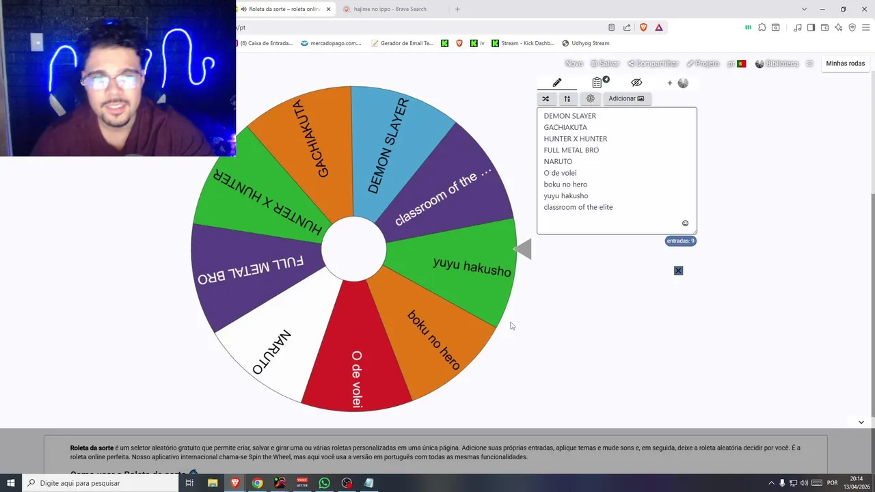The height and width of the screenshot is (492, 875).
Task: Click the entries text area
Action: point(617,171)
